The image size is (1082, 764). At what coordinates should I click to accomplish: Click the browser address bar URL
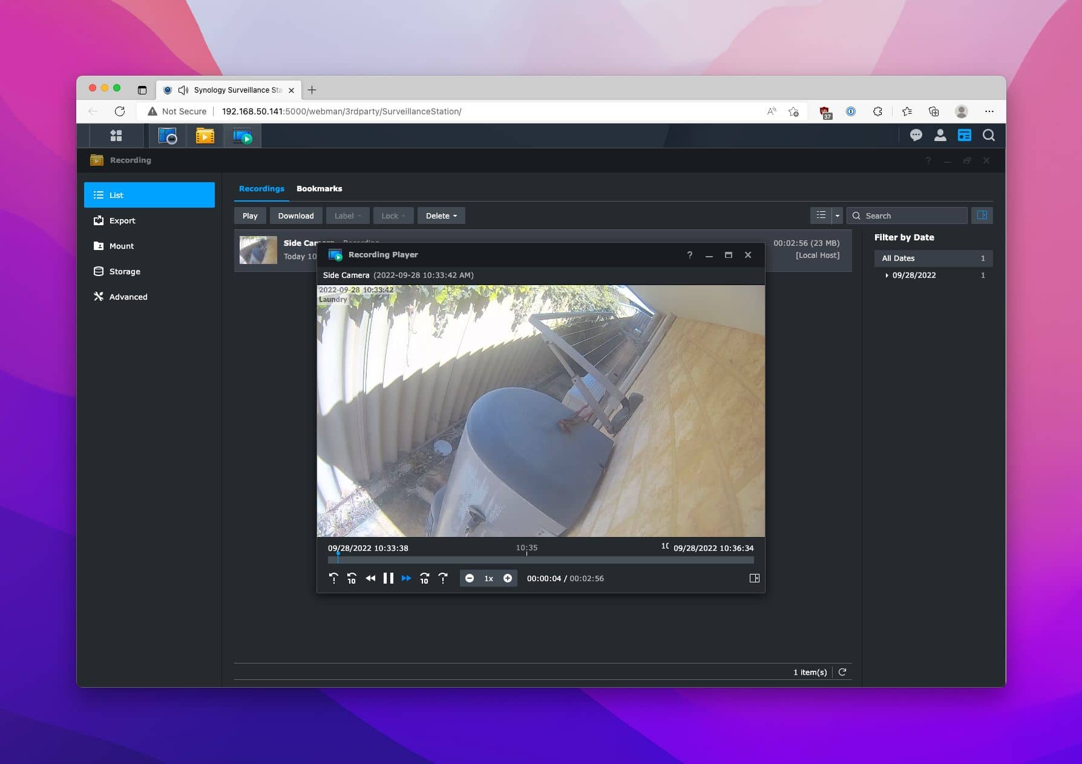tap(341, 111)
